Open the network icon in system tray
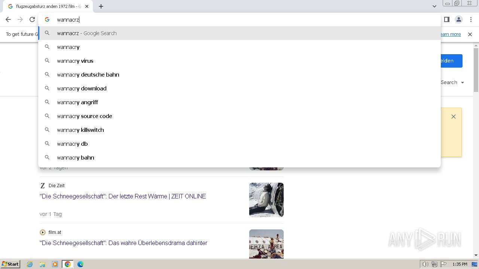Image resolution: width=479 pixels, height=269 pixels. [434, 264]
